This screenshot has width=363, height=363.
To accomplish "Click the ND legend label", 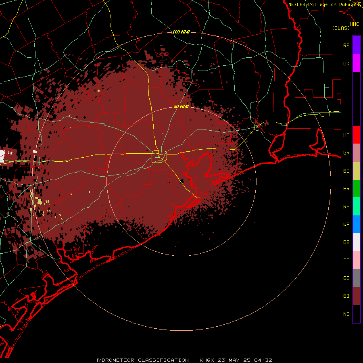I will [346, 314].
